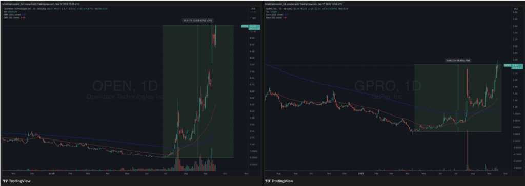Click the GoPro, Inc. symbol title

(x=271, y=8)
